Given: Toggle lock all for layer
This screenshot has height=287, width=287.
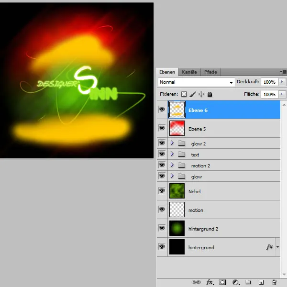Looking at the screenshot, I should (210, 95).
